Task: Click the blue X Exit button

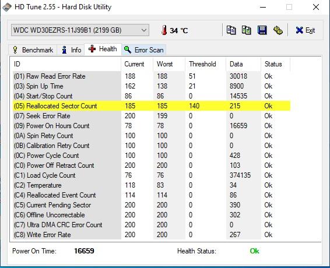Action: click(305, 30)
